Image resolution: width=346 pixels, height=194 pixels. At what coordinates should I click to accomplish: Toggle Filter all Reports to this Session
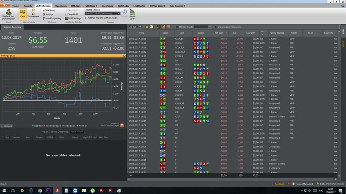point(101,18)
